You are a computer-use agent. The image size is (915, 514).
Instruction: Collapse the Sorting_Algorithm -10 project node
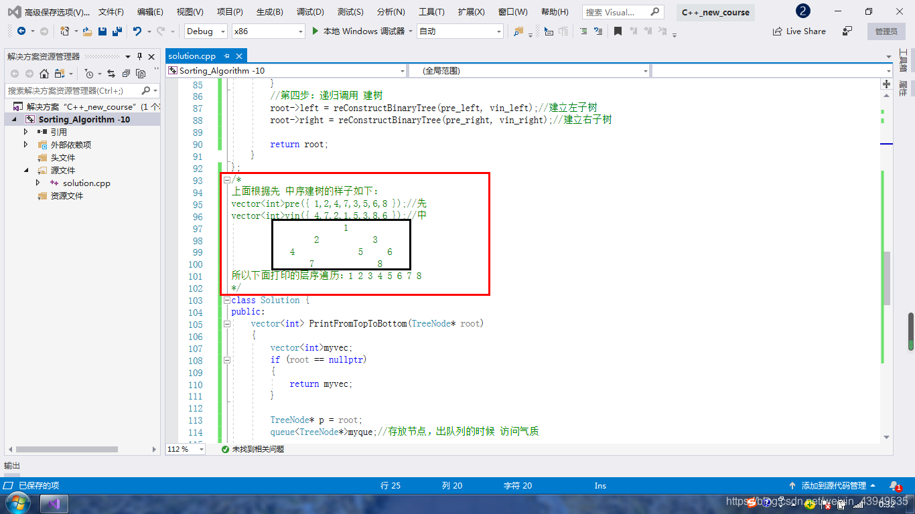pos(14,119)
